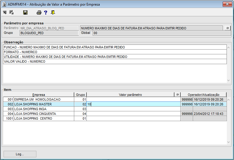Click Observação scrollbar up arrow

pyautogui.click(x=228, y=47)
